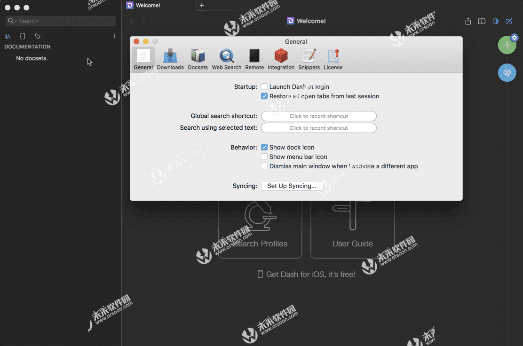Follow the Get Dash for iOS link
Image resolution: width=523 pixels, height=346 pixels.
coord(307,275)
